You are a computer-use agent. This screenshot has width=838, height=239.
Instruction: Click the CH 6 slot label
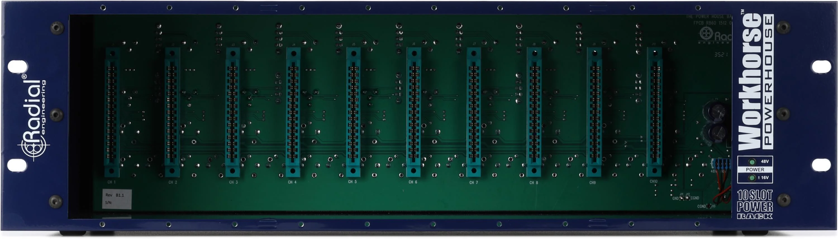(413, 182)
